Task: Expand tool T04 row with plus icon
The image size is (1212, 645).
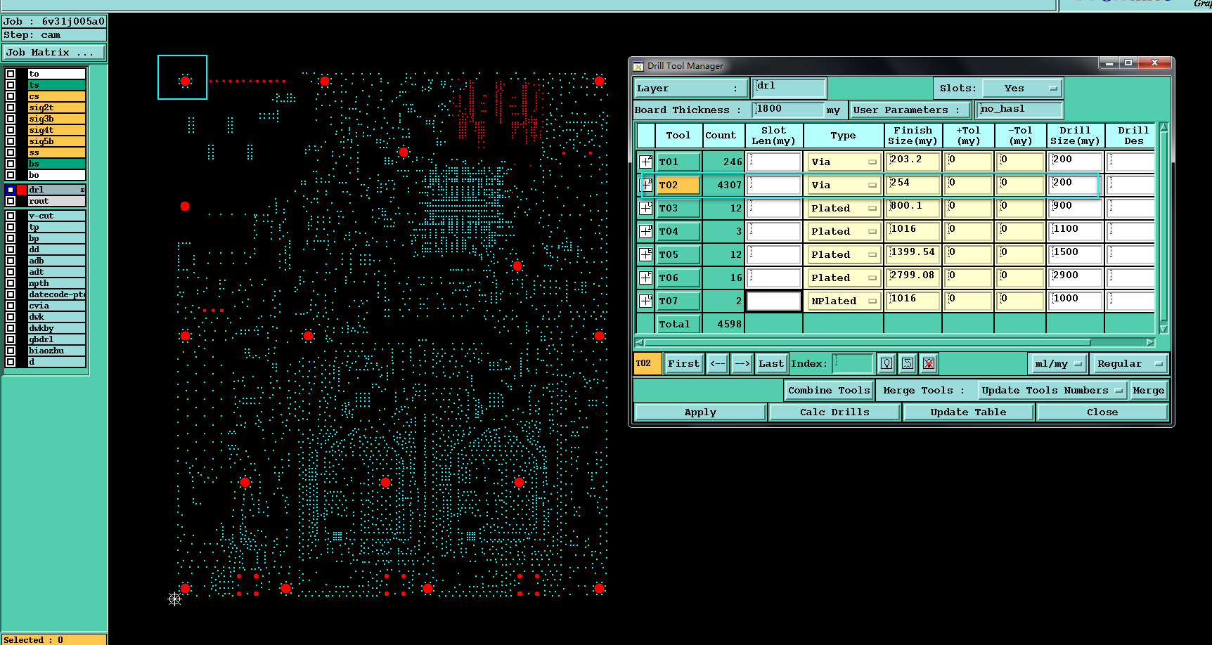Action: tap(645, 231)
